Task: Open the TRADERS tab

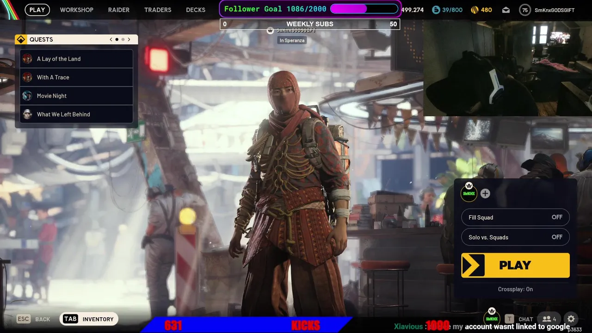Action: tap(158, 10)
